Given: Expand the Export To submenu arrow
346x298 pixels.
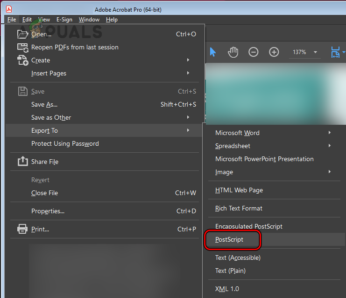Looking at the screenshot, I should point(188,130).
